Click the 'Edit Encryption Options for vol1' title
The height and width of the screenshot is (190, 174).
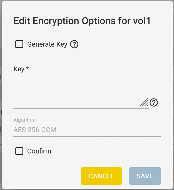click(82, 21)
